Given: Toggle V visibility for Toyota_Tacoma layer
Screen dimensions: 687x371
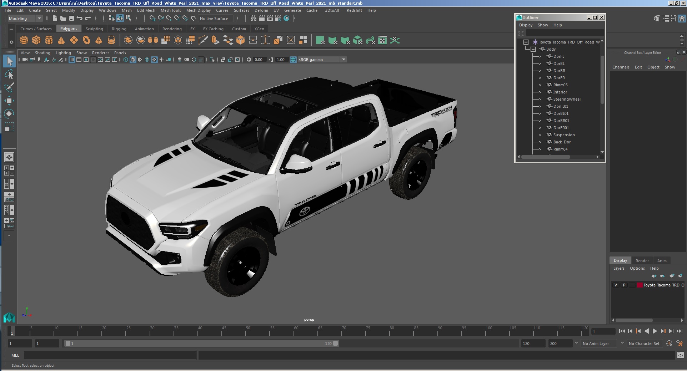Looking at the screenshot, I should click(x=616, y=285).
